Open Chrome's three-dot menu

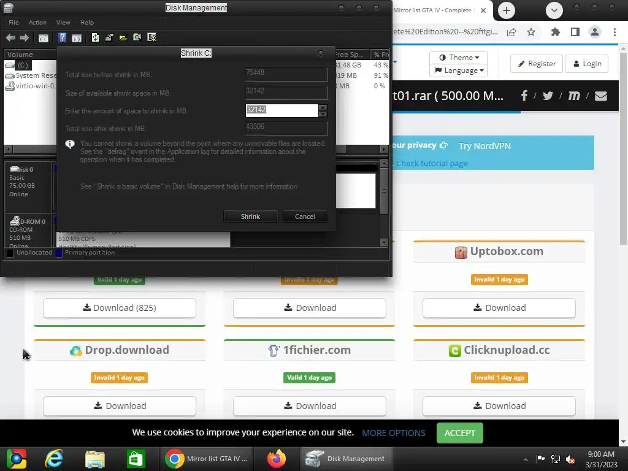point(615,32)
